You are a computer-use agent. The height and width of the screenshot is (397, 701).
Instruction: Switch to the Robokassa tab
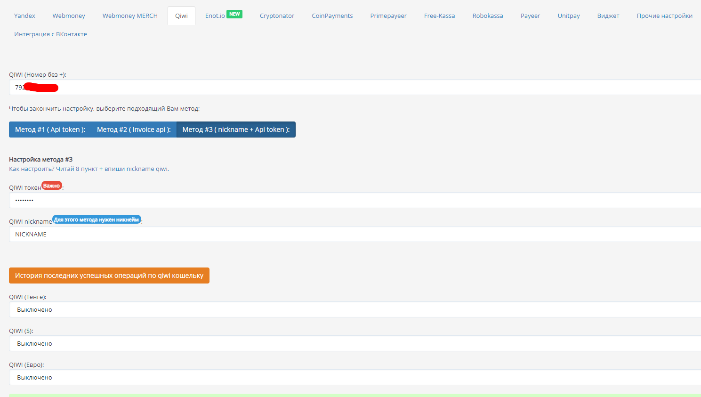pos(487,16)
